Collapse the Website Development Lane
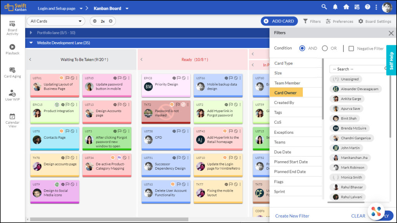This screenshot has width=397, height=223. pos(31,43)
